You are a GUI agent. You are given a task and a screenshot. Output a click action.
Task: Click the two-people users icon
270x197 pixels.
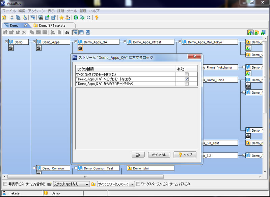click(x=68, y=18)
